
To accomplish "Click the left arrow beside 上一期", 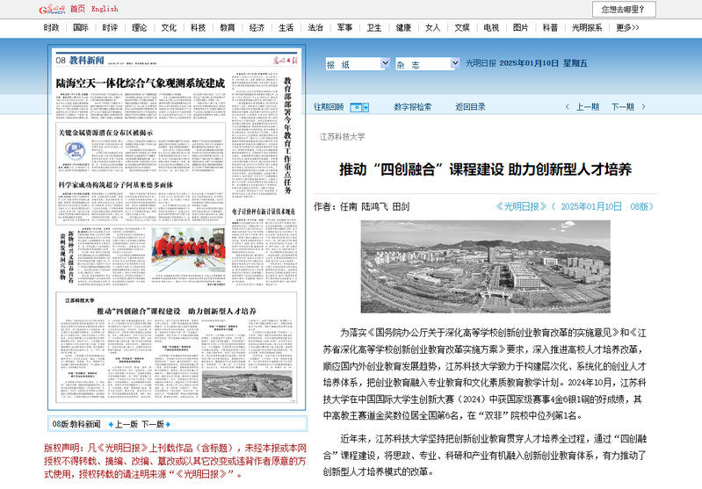I will (x=568, y=107).
